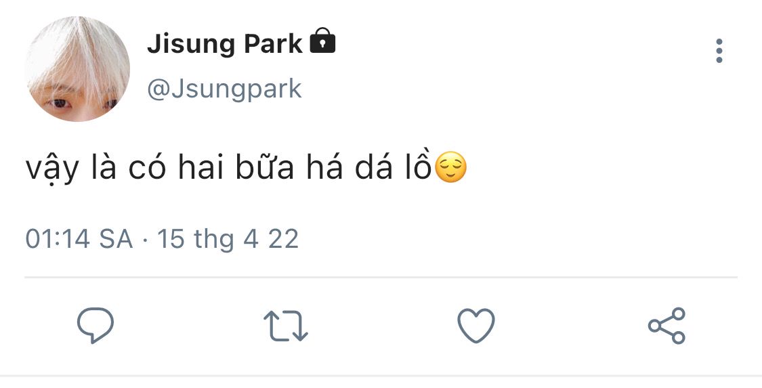
Task: Click the word "hai" in the tweet
Action: (x=202, y=169)
